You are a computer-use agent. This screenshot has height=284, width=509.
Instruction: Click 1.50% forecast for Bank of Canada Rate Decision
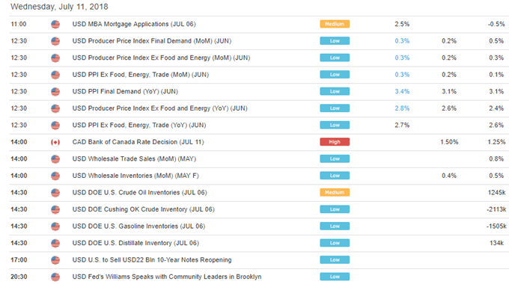click(449, 142)
